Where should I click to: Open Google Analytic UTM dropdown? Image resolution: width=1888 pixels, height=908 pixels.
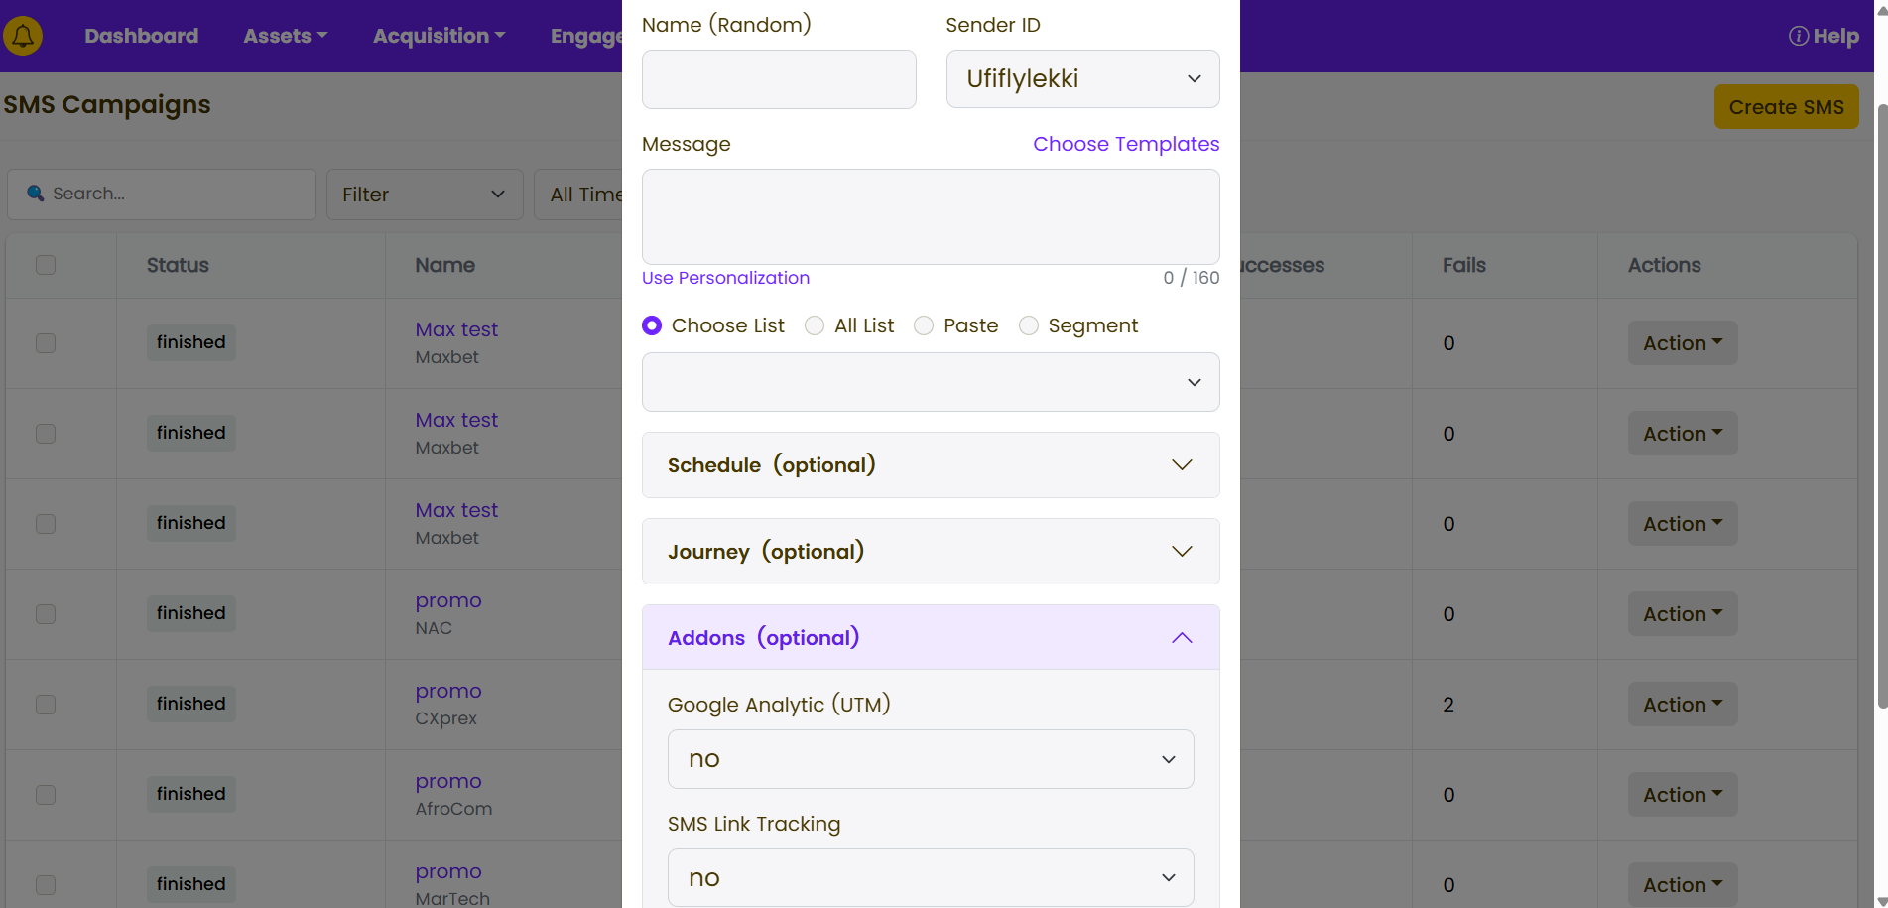pyautogui.click(x=930, y=759)
